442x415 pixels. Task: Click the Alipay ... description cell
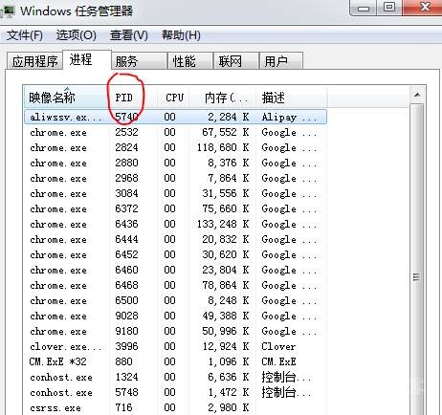coord(289,118)
